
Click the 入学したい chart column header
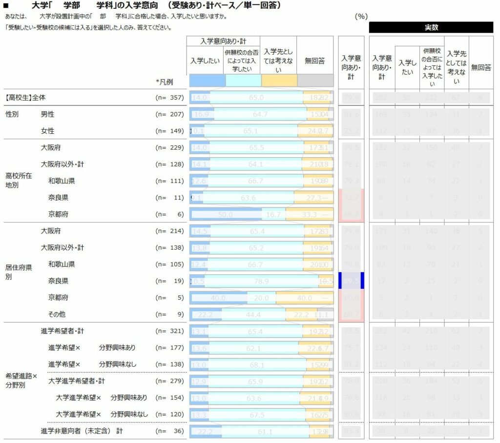point(205,60)
